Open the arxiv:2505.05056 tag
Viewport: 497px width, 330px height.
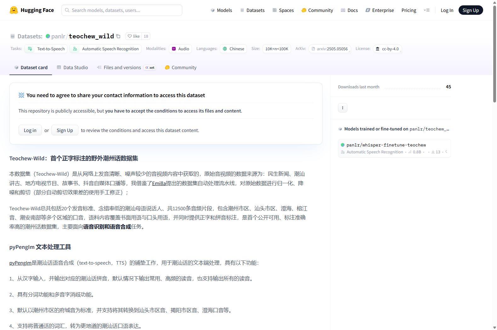point(330,49)
